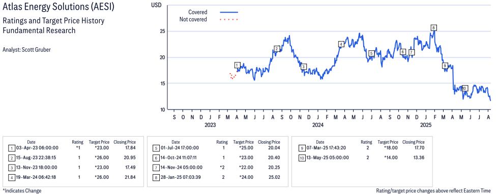Click the 2023 year label under chart
Viewport: 496px width, 194px height.
(x=210, y=125)
